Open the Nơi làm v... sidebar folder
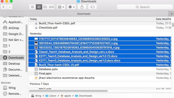Viewport: 174px width, 98px height. click(x=16, y=40)
